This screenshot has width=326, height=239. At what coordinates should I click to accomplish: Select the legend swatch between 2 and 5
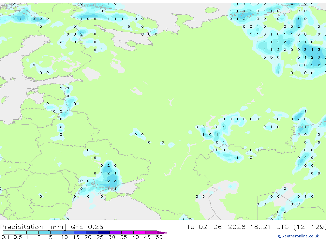(44, 232)
